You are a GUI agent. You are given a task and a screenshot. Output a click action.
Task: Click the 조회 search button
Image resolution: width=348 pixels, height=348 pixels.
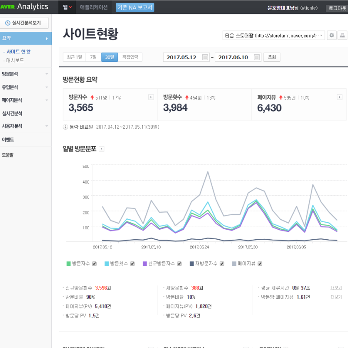(271, 57)
